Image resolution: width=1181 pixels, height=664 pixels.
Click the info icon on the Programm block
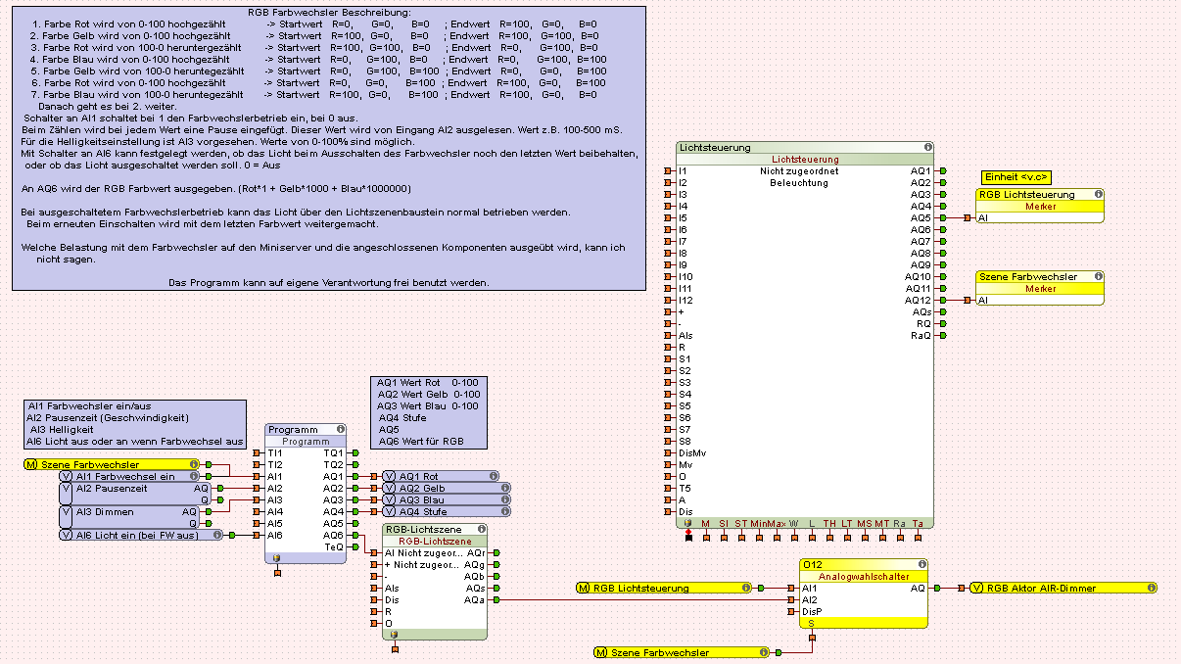point(340,429)
